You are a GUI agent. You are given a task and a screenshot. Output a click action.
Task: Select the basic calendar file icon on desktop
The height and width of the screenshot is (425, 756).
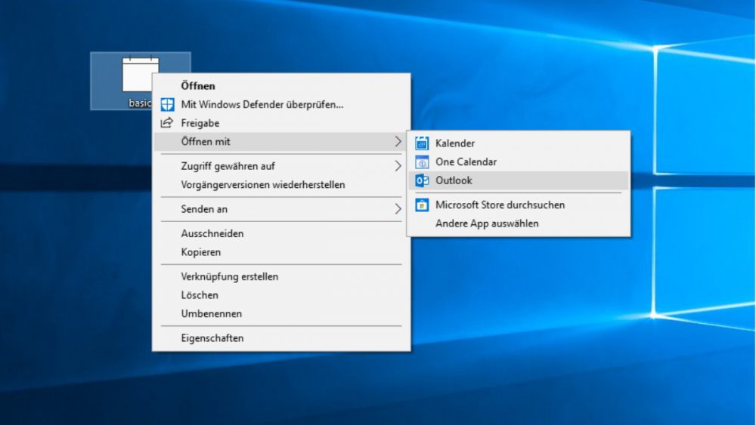(141, 75)
